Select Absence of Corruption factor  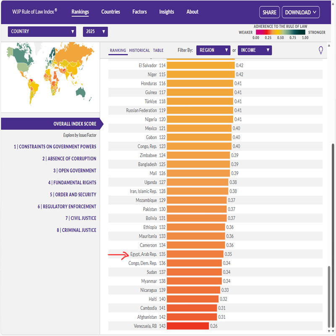coord(69,159)
